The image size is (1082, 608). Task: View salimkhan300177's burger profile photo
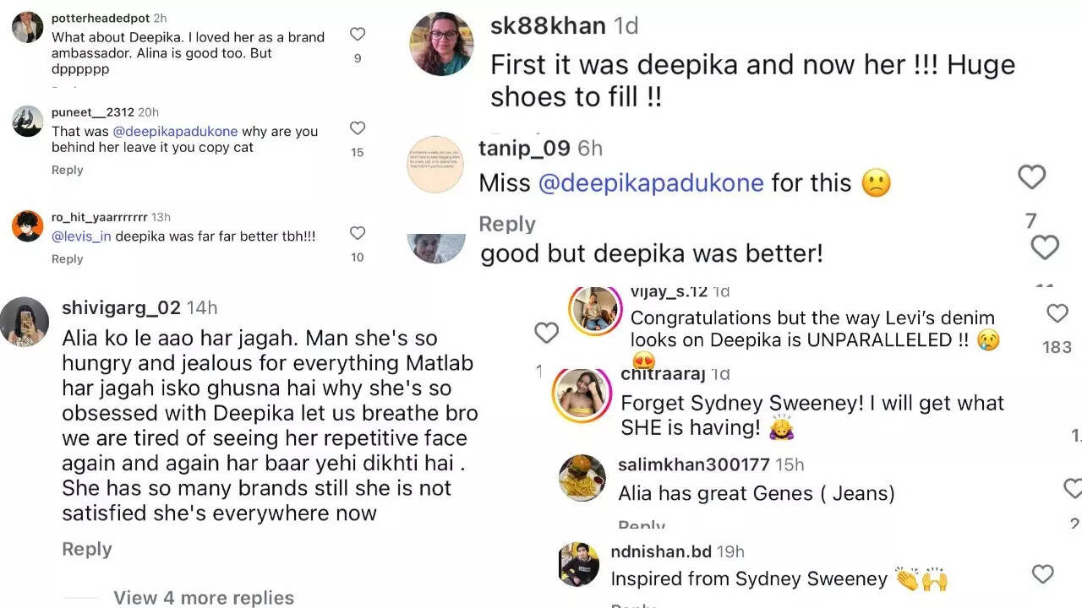[582, 478]
